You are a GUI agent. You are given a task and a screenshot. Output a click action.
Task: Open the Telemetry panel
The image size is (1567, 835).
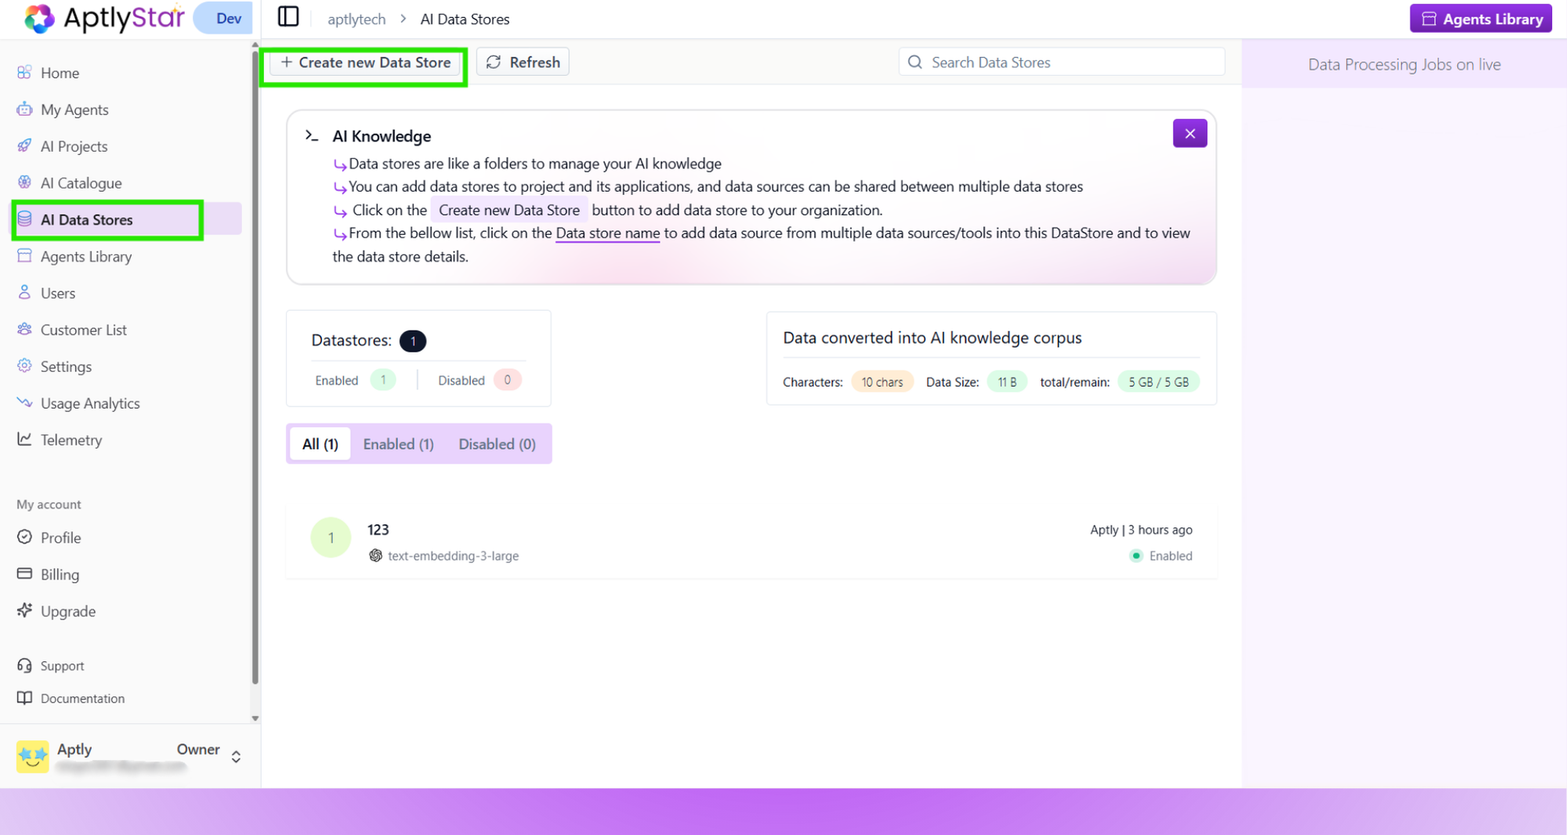[71, 439]
